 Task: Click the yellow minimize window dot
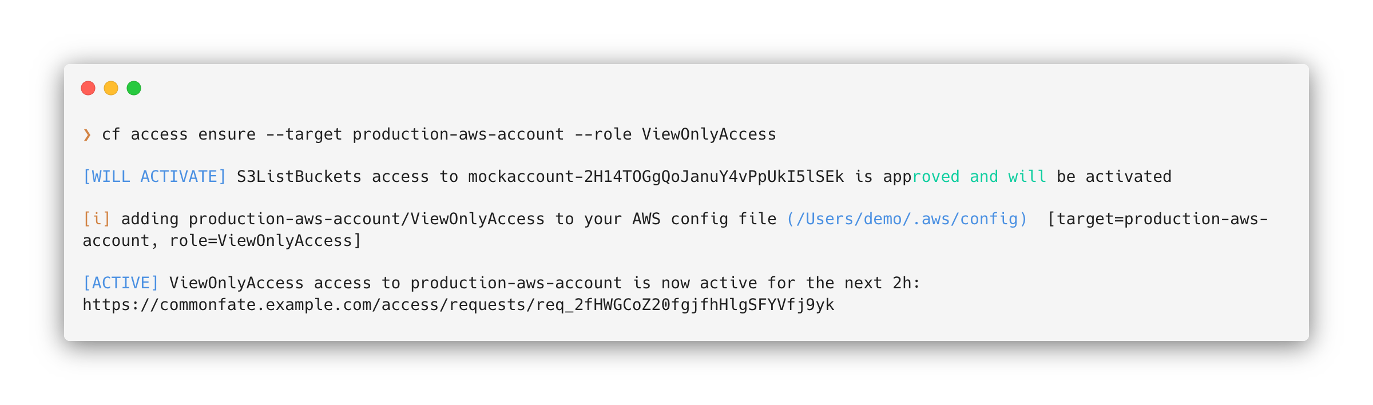(111, 88)
